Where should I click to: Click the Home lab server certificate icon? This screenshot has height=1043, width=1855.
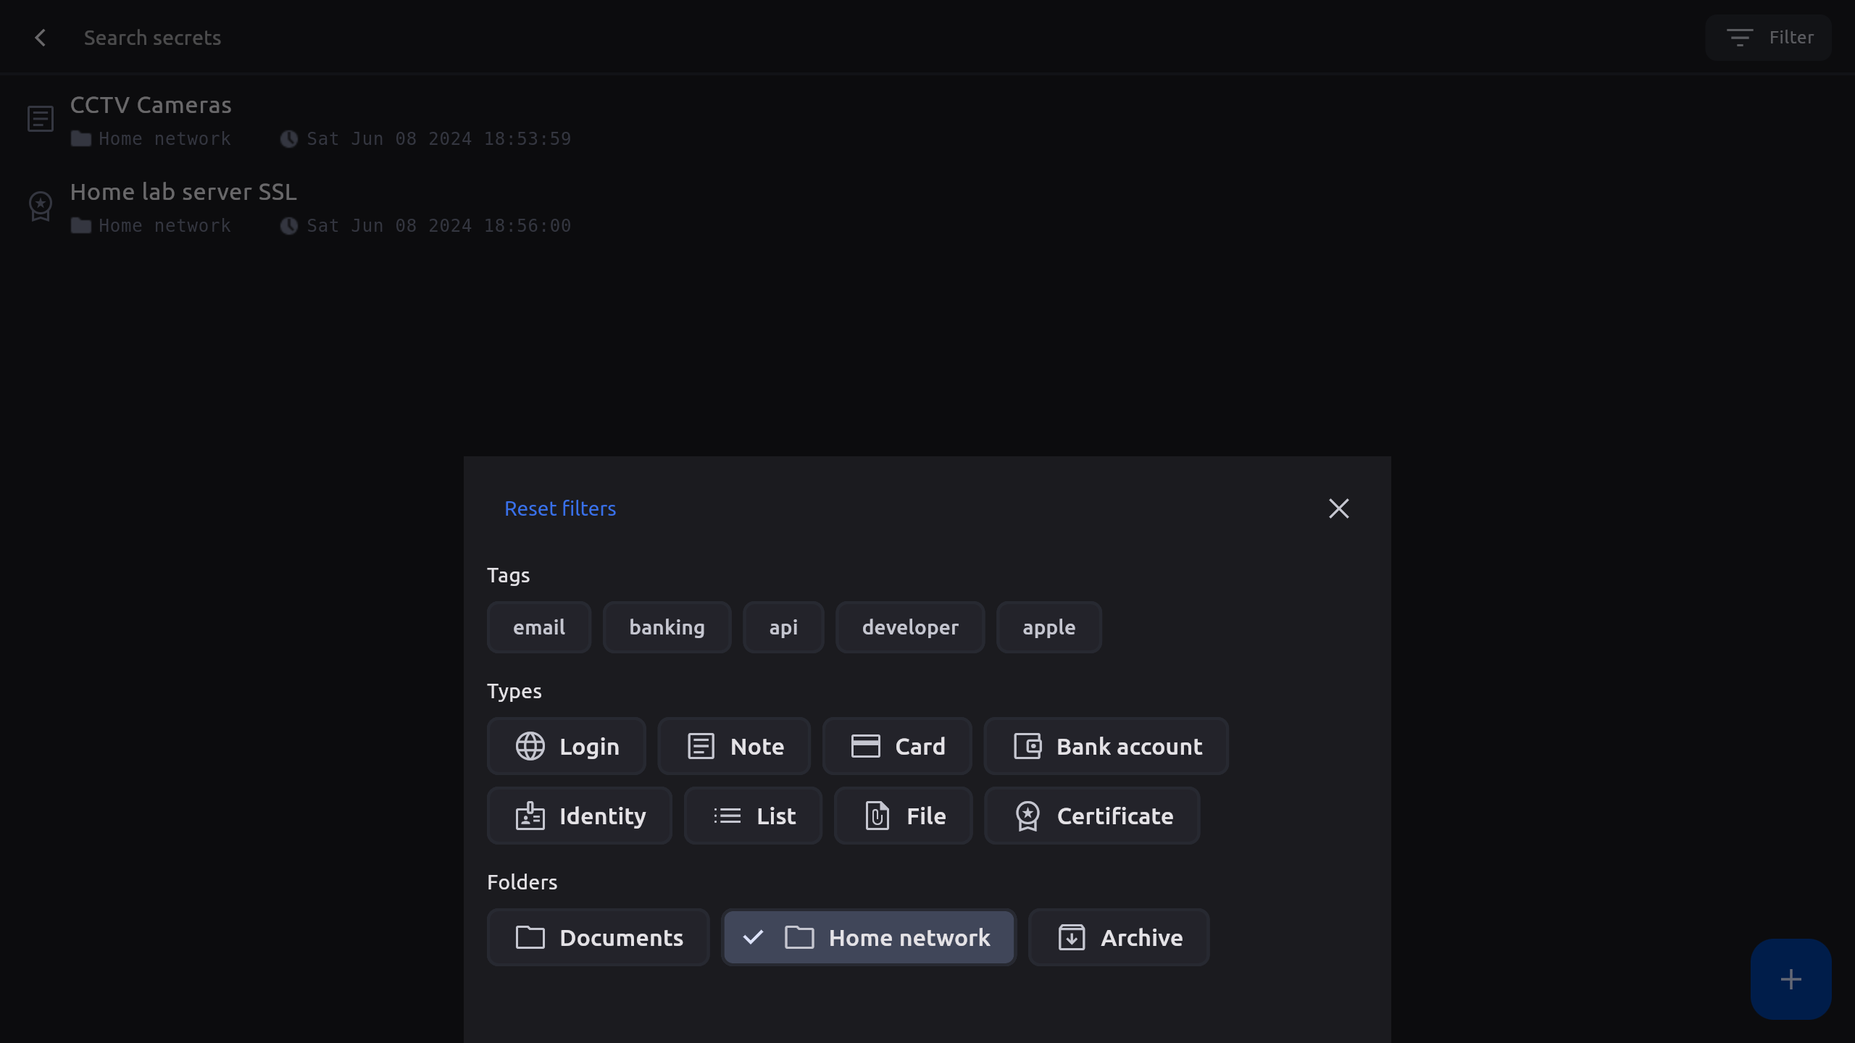coord(41,206)
